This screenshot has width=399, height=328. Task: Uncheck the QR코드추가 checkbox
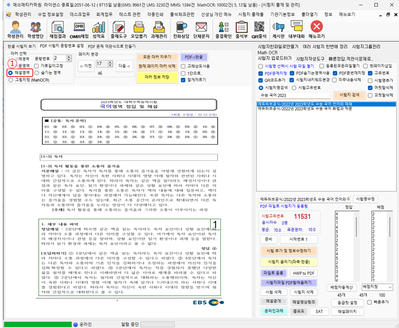pos(261,80)
